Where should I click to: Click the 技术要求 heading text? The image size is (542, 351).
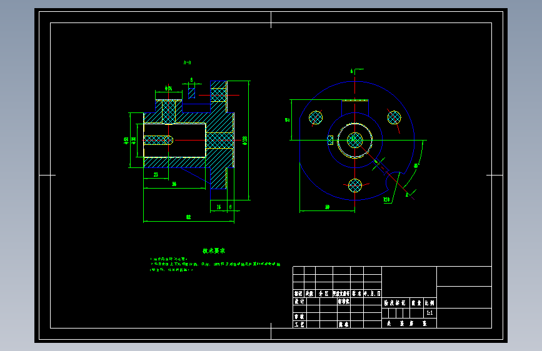point(214,251)
